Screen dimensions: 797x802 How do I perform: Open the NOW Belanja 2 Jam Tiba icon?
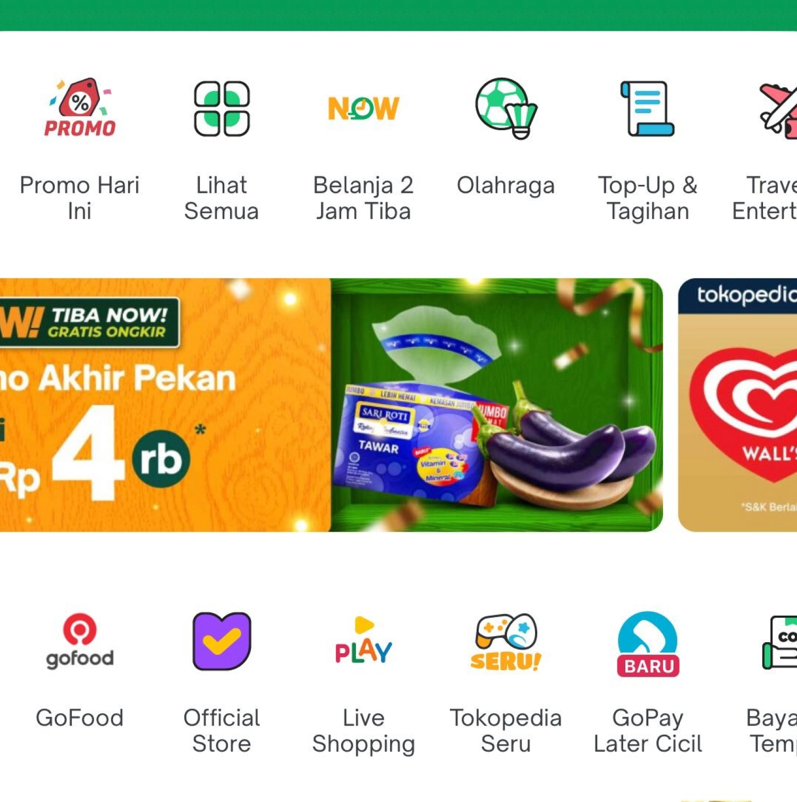coord(363,108)
